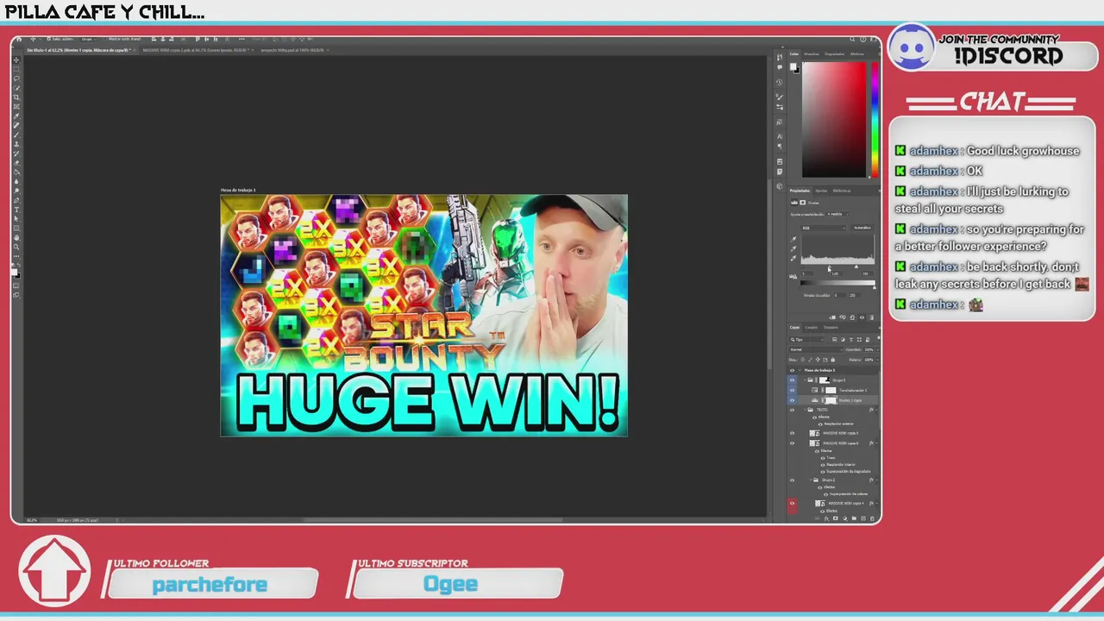Open the RGB channel dropdown in Levels

coord(823,228)
